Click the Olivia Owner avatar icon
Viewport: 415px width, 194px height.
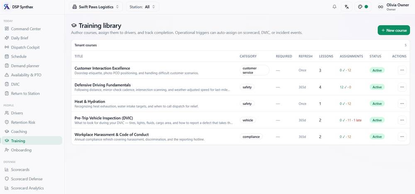coord(381,7)
